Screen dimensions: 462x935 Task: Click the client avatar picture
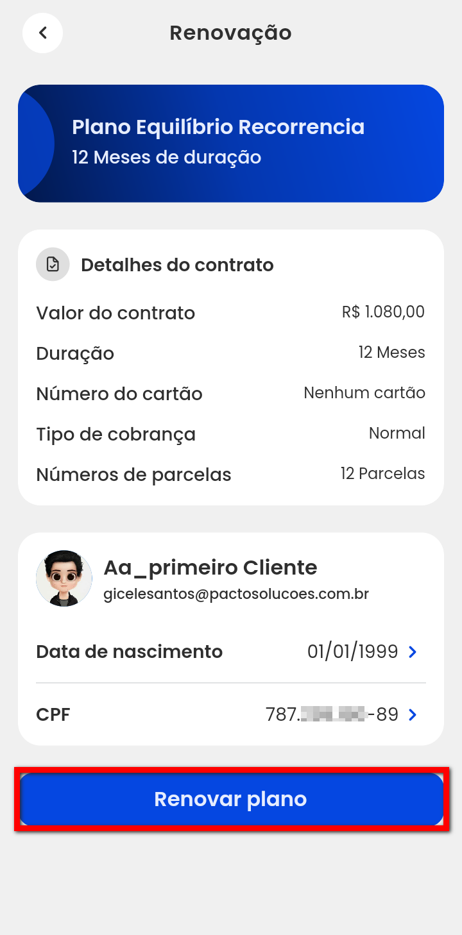(64, 578)
